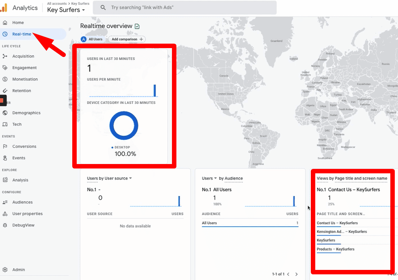
Task: Click the Audience dimension selector label
Action: click(233, 178)
